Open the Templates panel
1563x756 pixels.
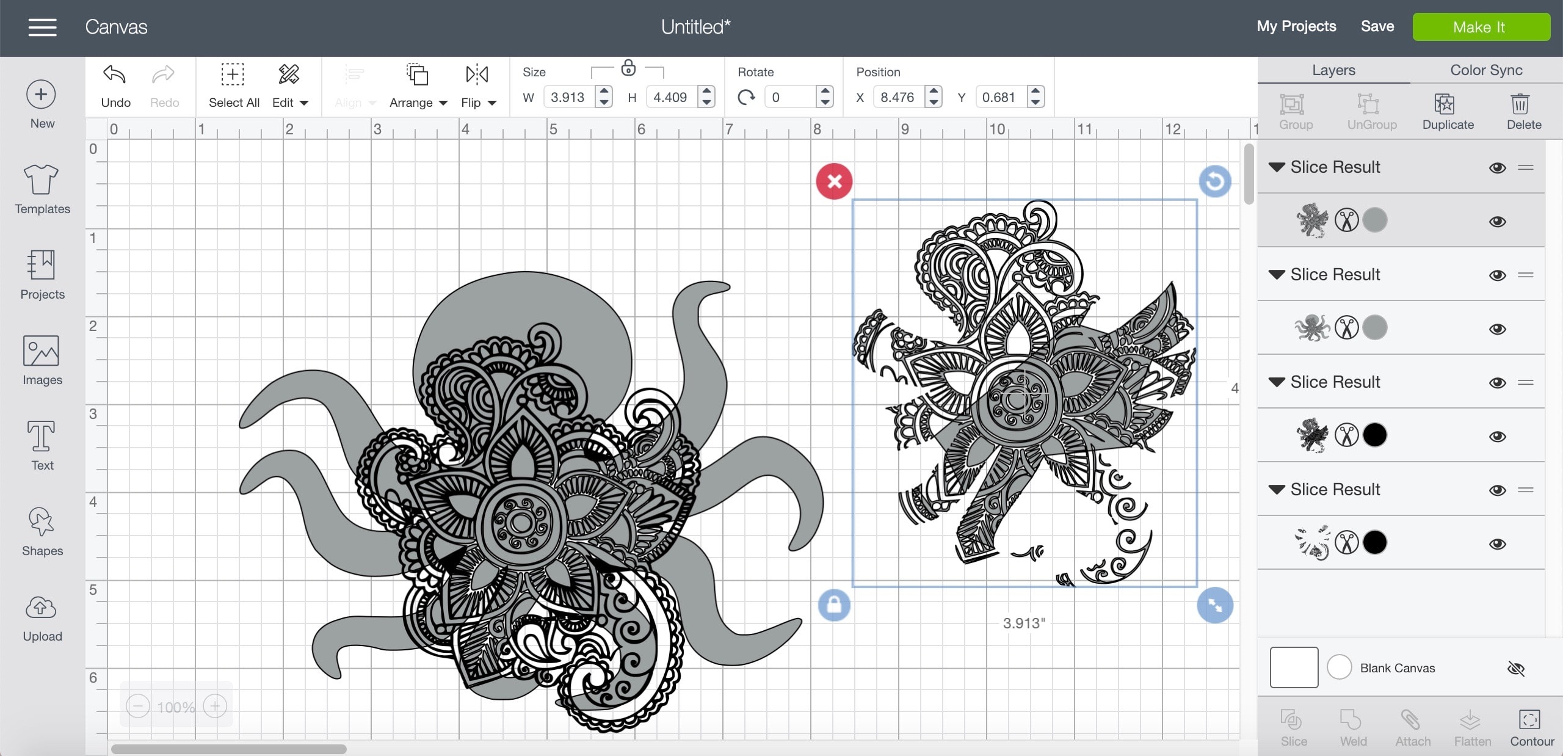click(x=42, y=189)
